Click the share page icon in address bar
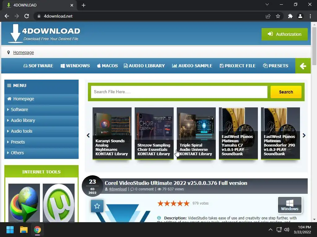317x237 pixels. [x=268, y=16]
